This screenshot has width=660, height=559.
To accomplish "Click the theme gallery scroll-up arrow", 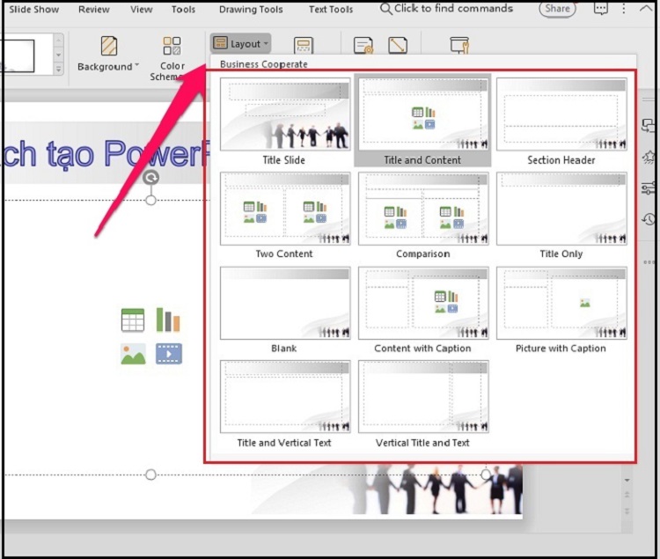I will click(58, 40).
